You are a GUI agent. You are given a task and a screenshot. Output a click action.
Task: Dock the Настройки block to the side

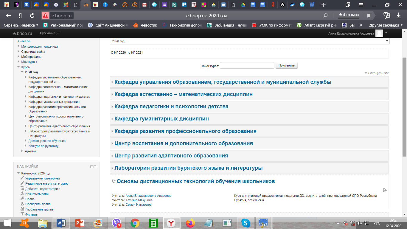[x=95, y=167]
